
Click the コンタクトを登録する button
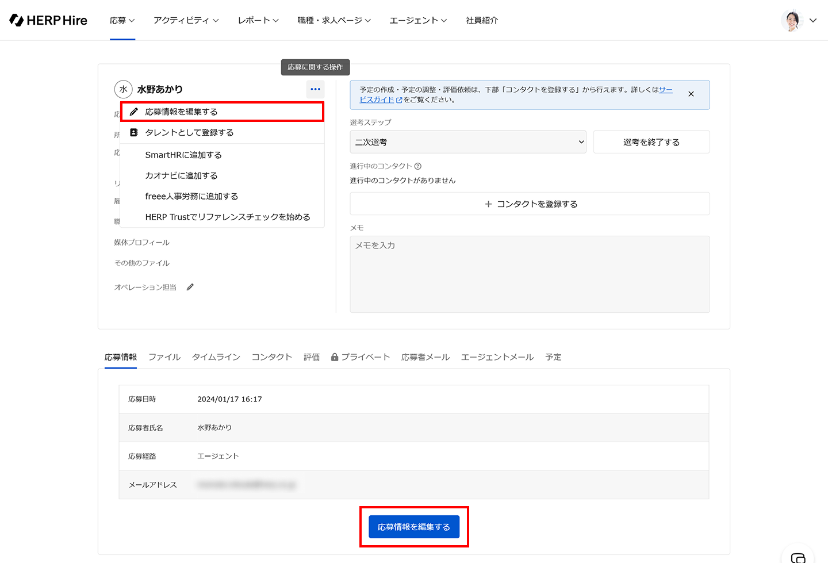(x=530, y=204)
